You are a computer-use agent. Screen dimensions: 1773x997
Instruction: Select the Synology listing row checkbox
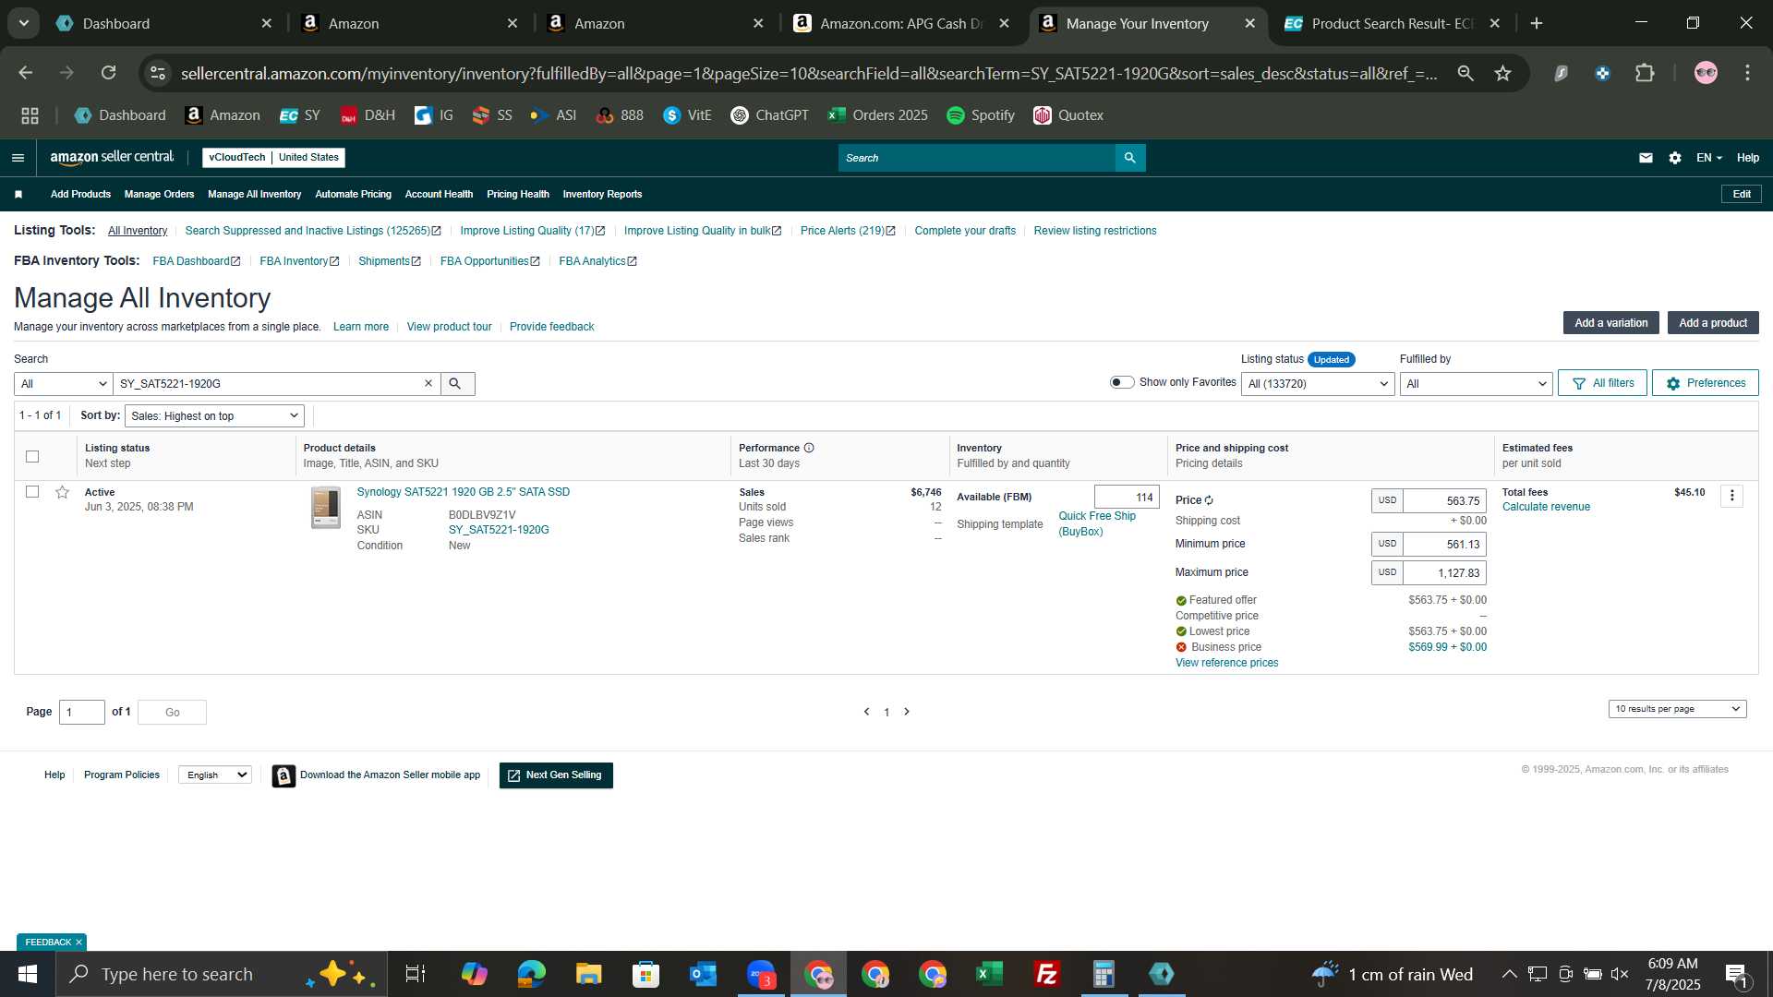click(x=32, y=492)
